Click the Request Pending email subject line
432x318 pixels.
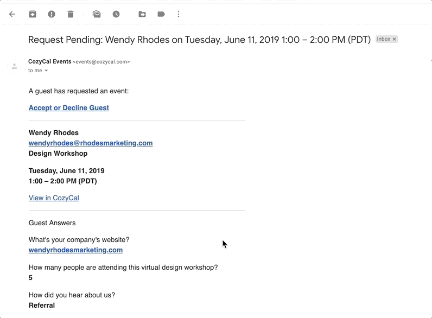[199, 40]
